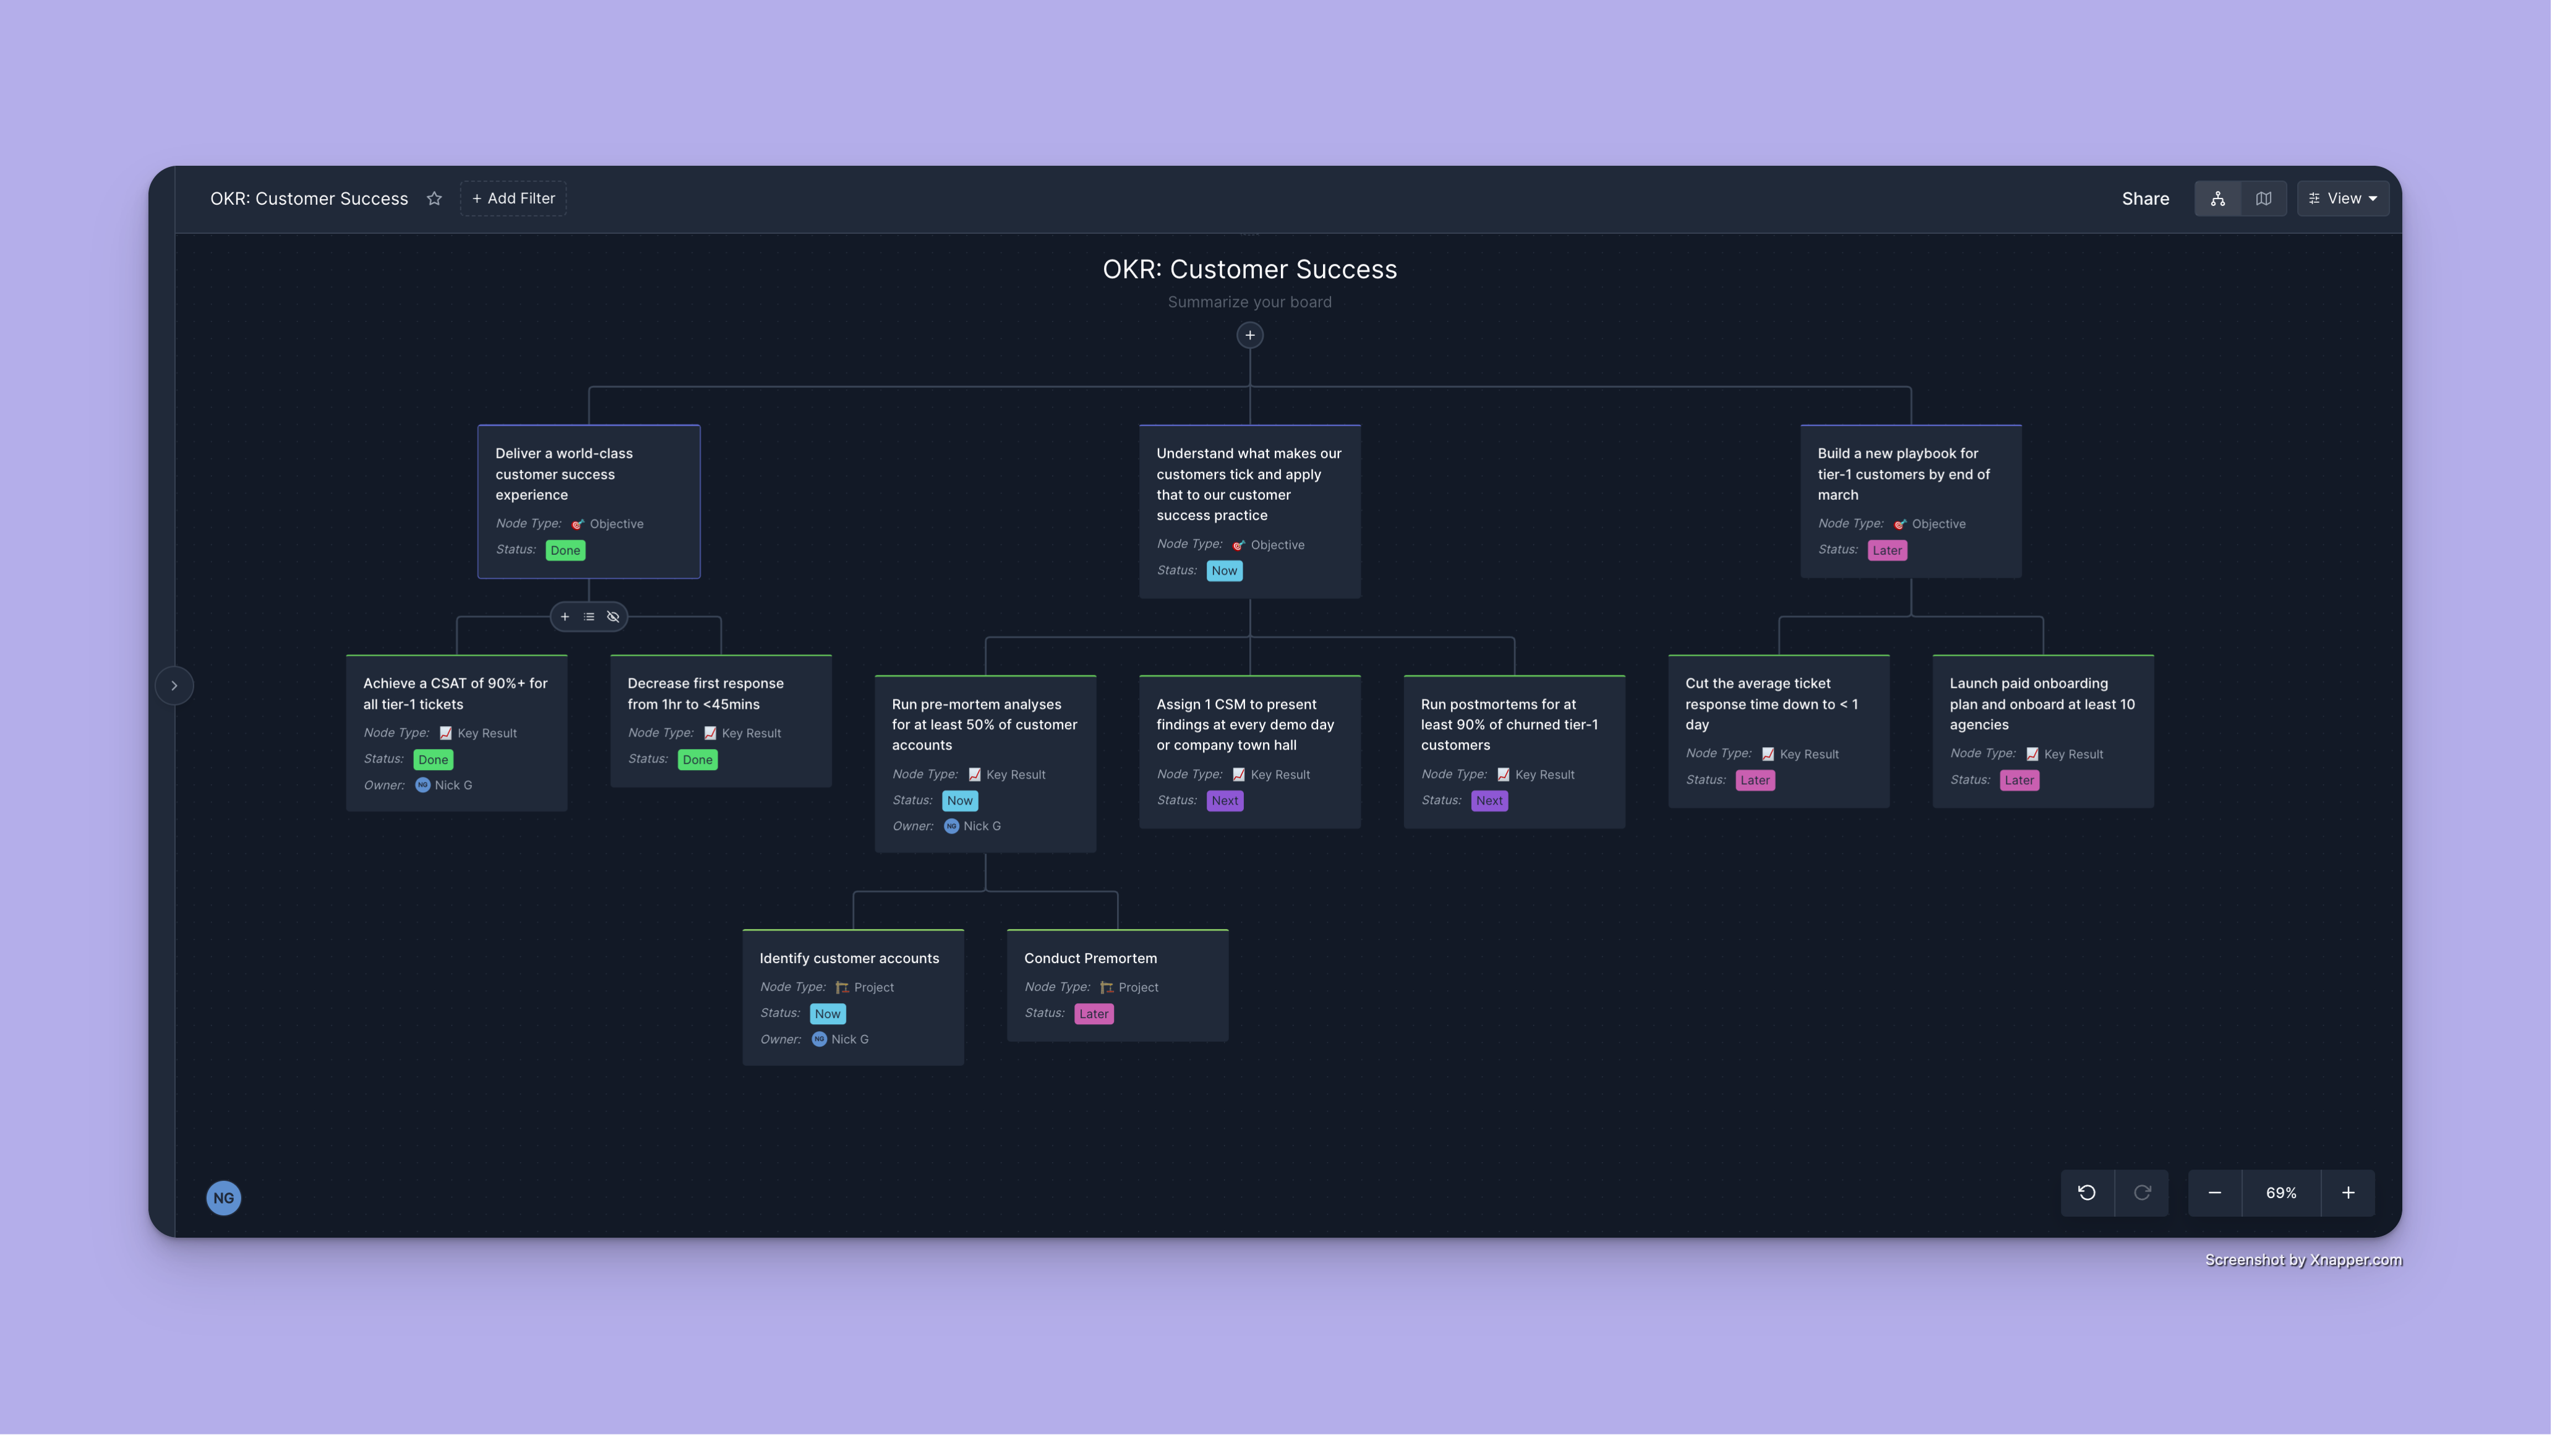Click the Add Filter button
Viewport: 2552px width, 1435px height.
513,198
